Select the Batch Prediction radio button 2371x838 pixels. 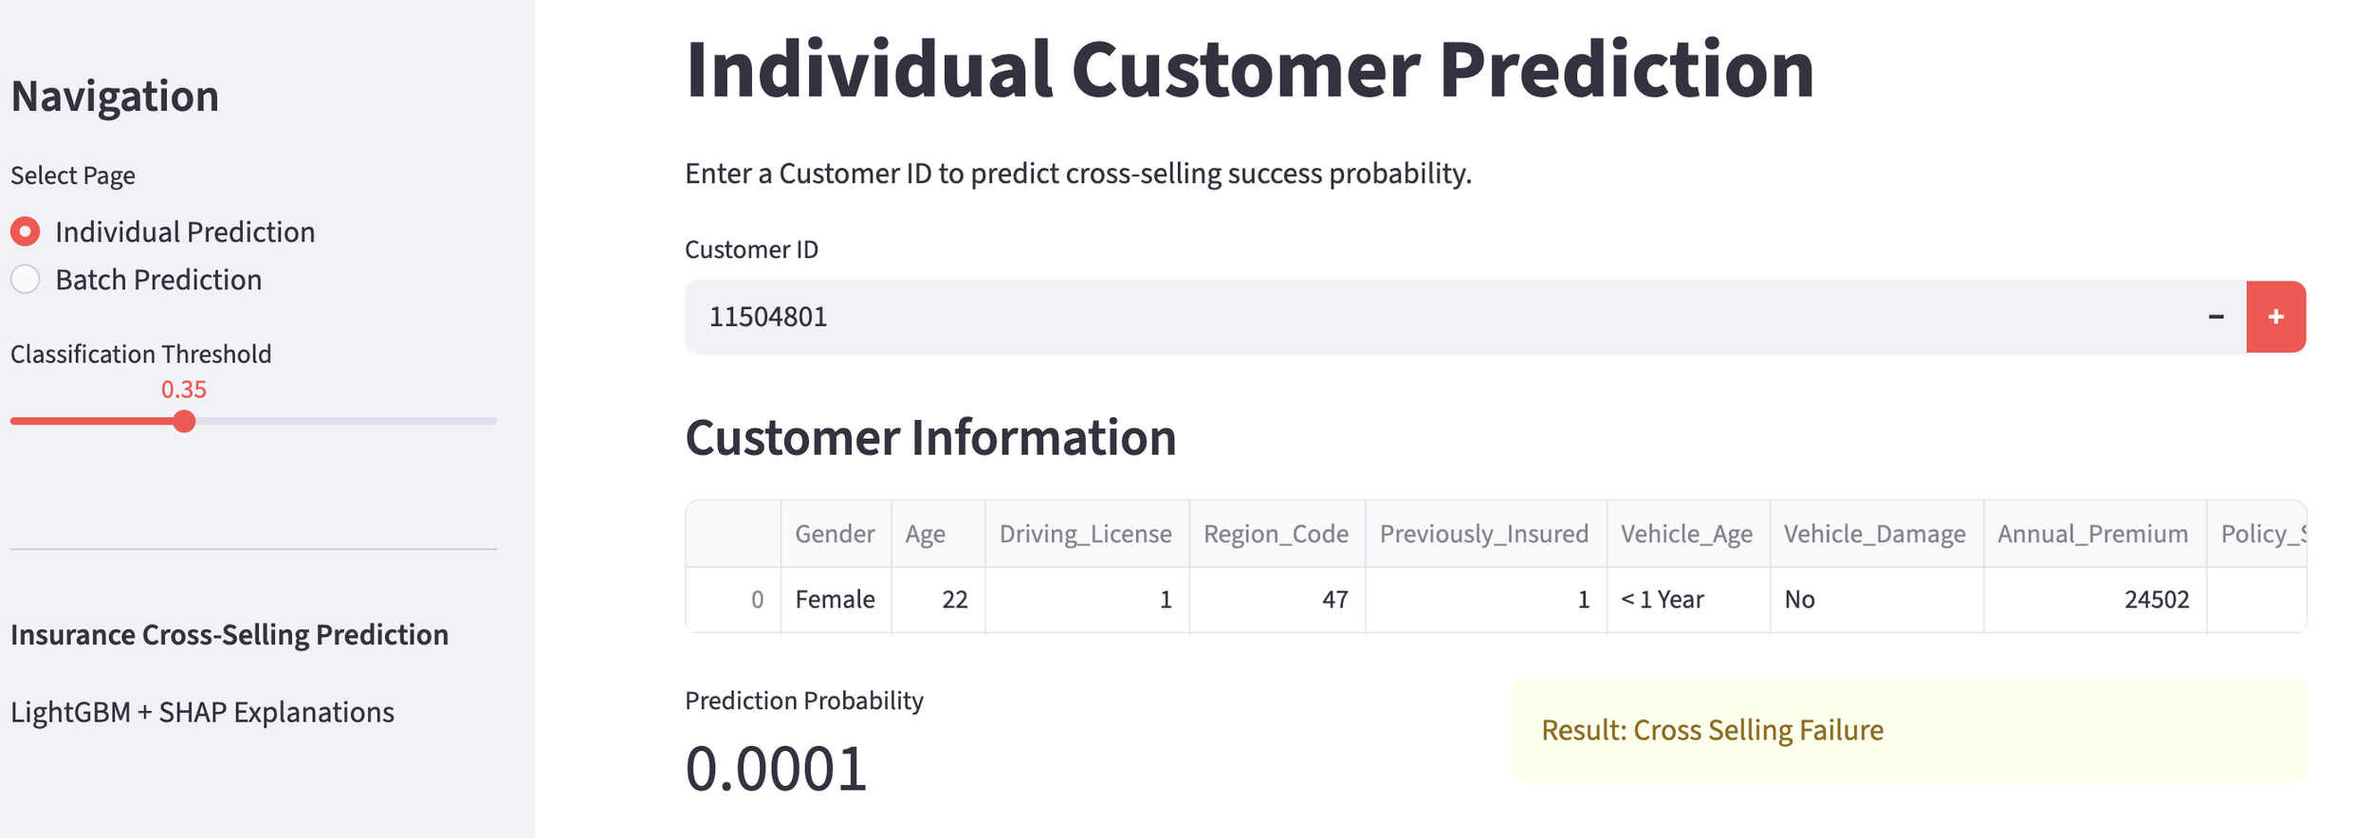[x=26, y=280]
